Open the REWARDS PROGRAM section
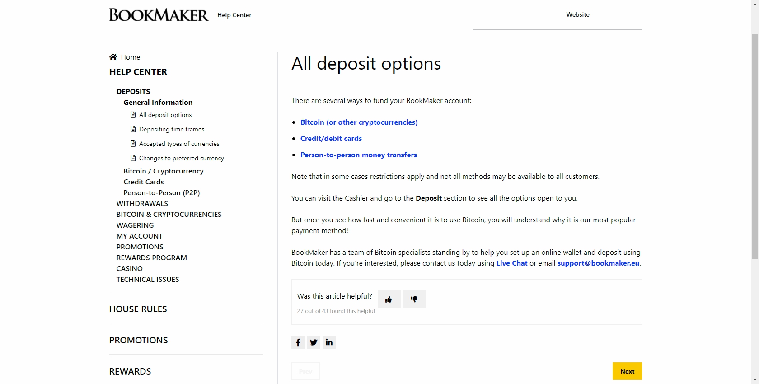The width and height of the screenshot is (759, 384). point(152,258)
